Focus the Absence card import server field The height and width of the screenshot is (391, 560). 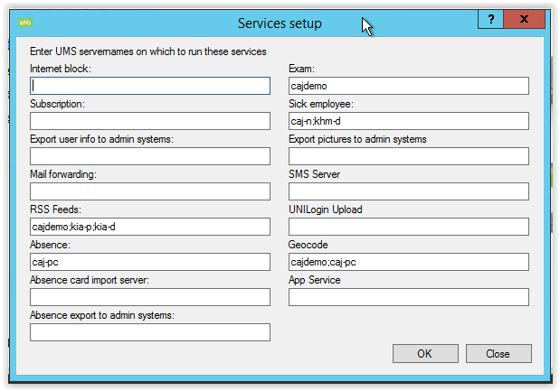click(x=150, y=297)
